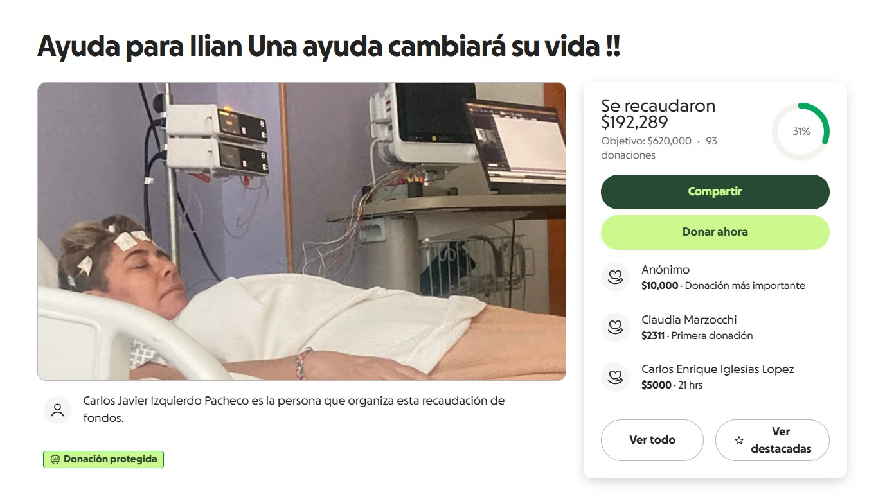
Task: Click the Anónimo donation heart-hand icon
Action: [615, 277]
